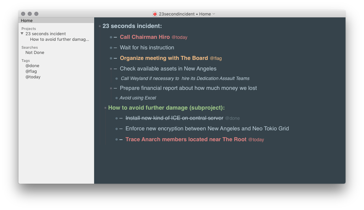Viewport: 364px width, 210px height.
Task: Toggle done on "Check available assets in New Angeles"
Action: click(116, 68)
